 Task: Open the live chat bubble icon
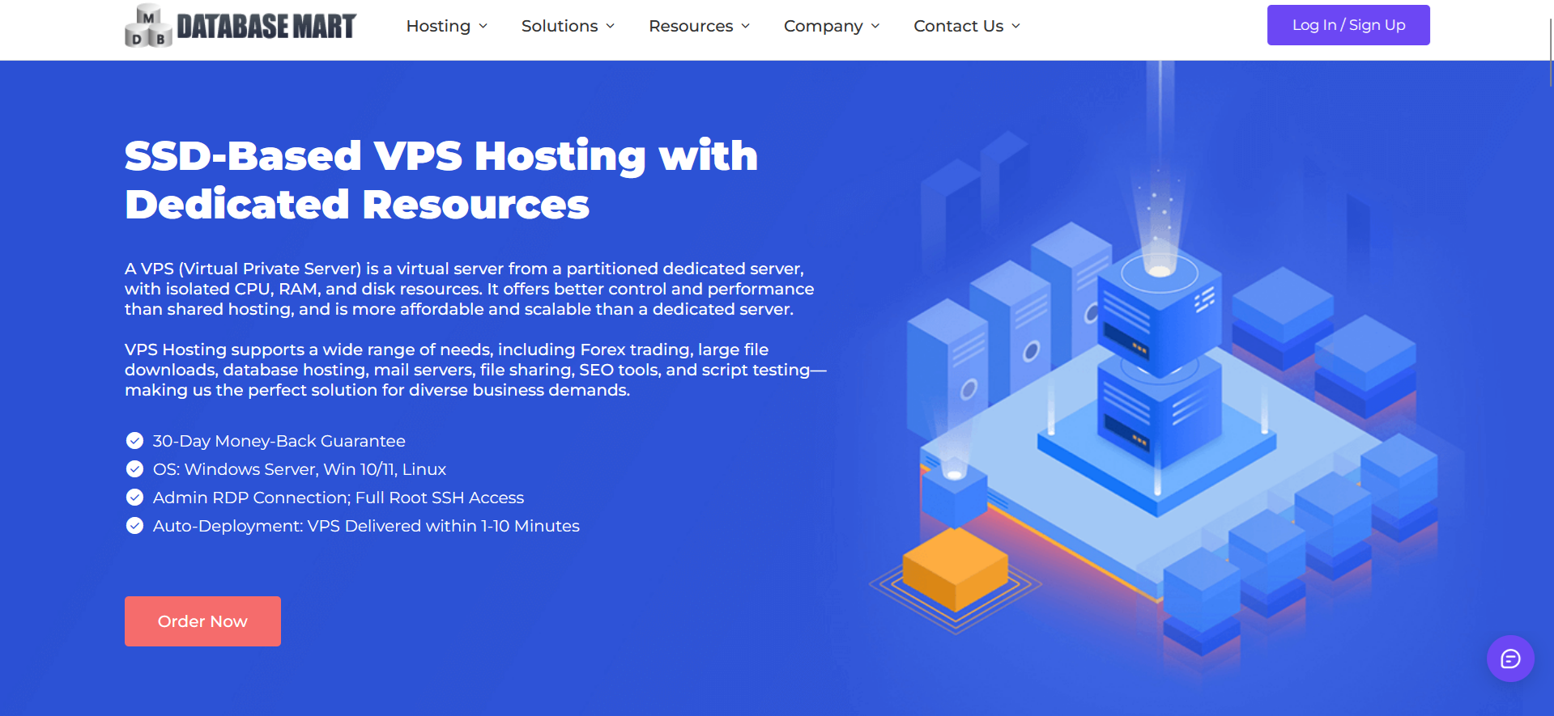tap(1510, 659)
